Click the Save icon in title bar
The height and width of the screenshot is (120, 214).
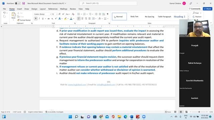point(24,3)
